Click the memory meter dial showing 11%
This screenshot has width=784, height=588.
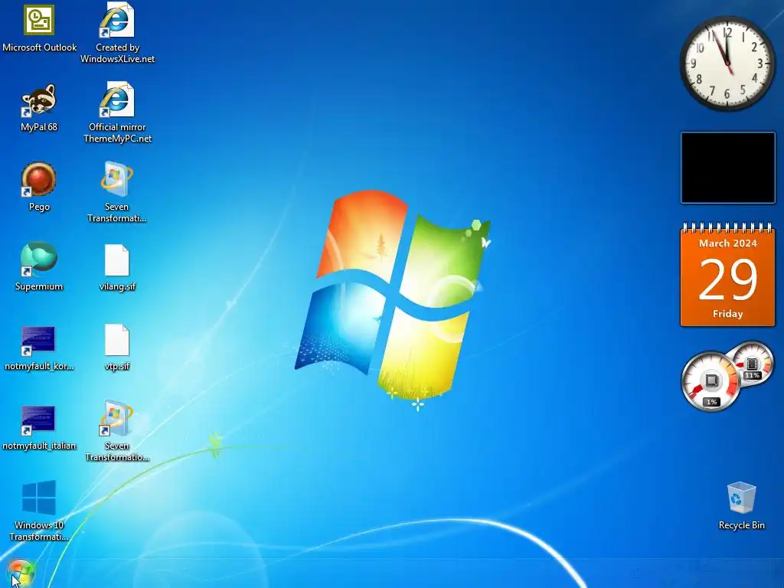(752, 363)
